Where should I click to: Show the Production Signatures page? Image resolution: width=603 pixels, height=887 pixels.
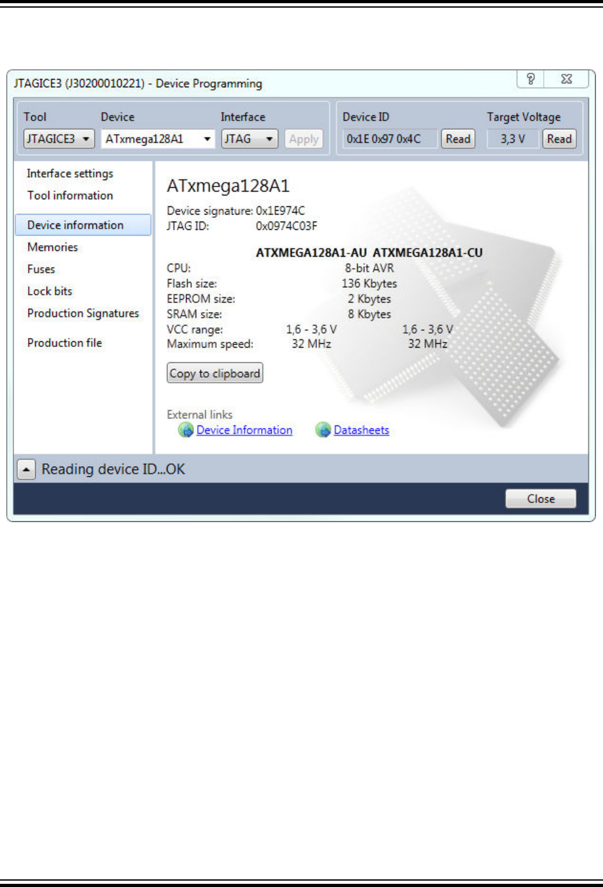pyautogui.click(x=83, y=313)
